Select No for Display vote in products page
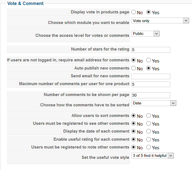Image resolution: width=192 pixels, height=170 pixels. [133, 12]
